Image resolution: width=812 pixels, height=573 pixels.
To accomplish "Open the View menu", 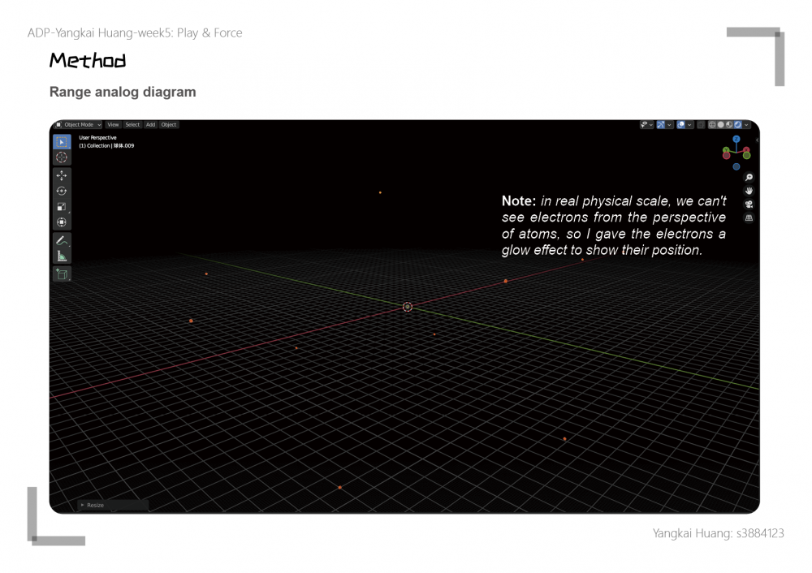I will (113, 125).
